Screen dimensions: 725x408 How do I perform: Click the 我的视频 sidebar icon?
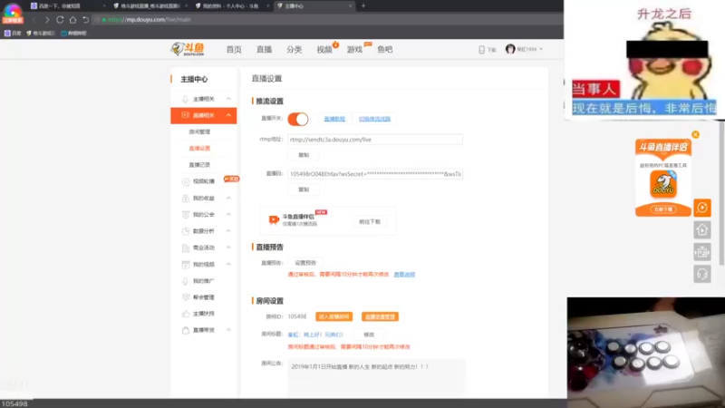click(186, 265)
